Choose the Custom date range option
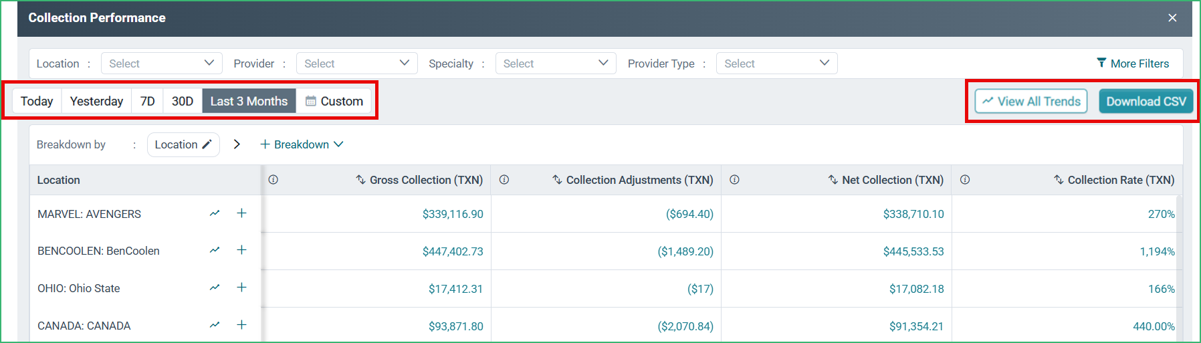The width and height of the screenshot is (1201, 343). pos(334,101)
